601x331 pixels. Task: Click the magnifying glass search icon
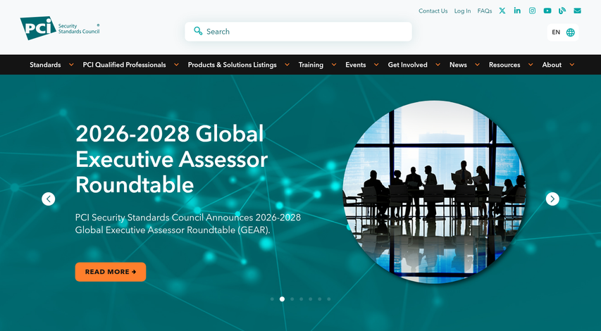(198, 31)
